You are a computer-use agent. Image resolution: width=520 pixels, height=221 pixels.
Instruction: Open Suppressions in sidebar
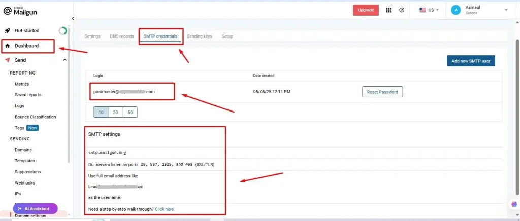(x=27, y=172)
